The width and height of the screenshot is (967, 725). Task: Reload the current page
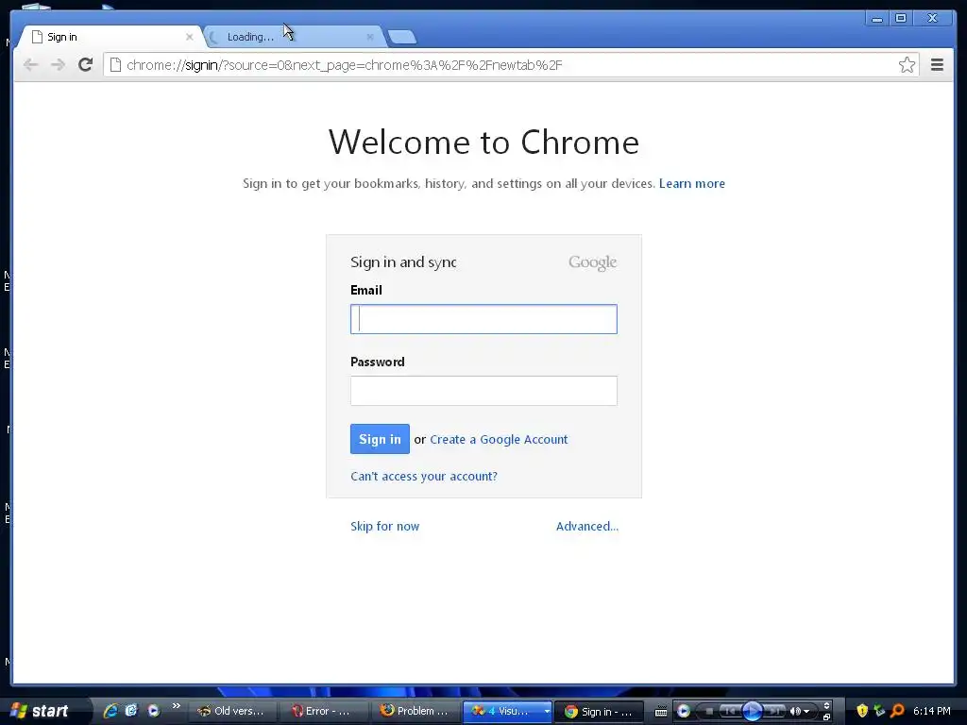coord(85,64)
